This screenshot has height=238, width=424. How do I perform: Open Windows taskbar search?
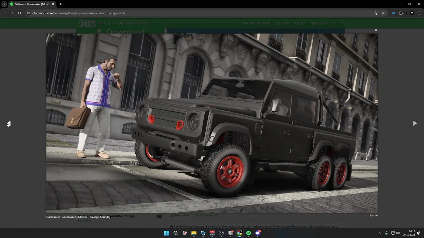[176, 233]
